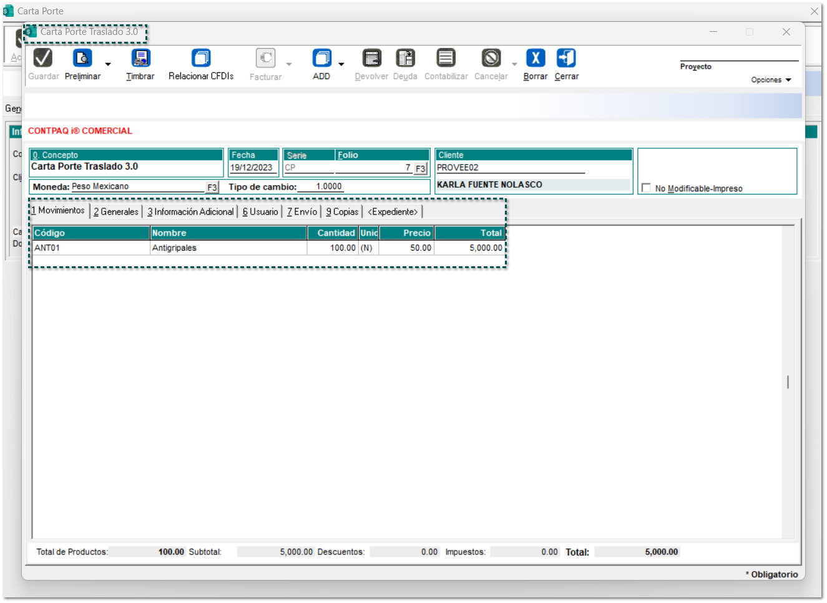827x603 pixels.
Task: Open the Opciones dropdown menu
Action: tap(771, 80)
